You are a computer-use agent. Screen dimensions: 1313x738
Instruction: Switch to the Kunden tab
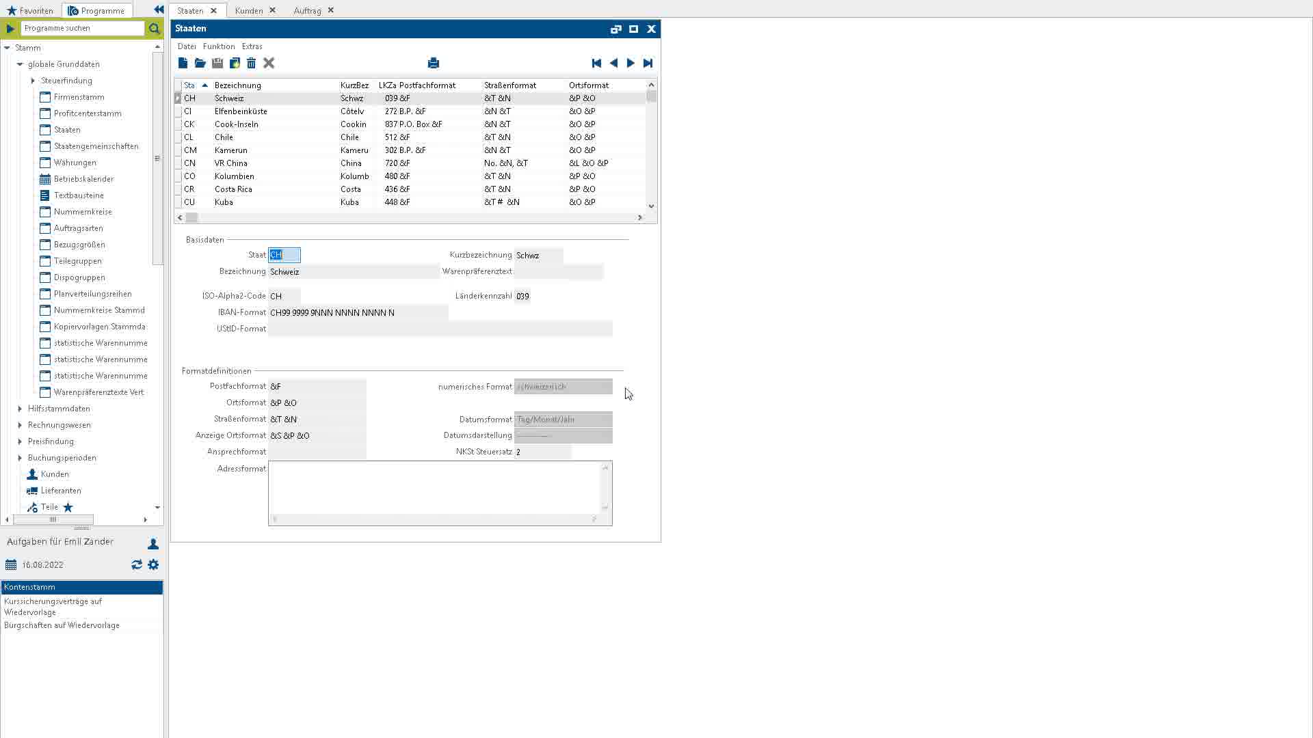pyautogui.click(x=249, y=10)
